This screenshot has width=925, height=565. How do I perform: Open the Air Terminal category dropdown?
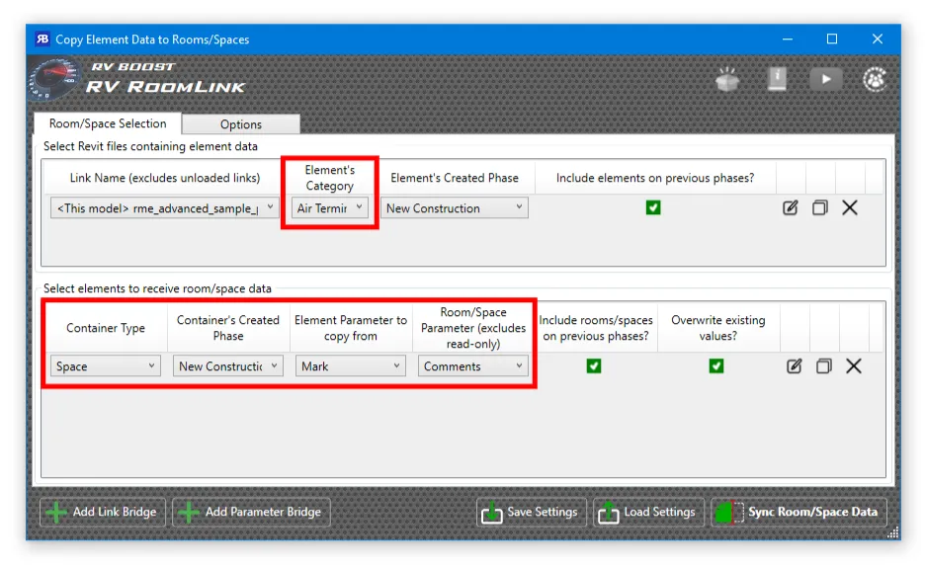330,208
